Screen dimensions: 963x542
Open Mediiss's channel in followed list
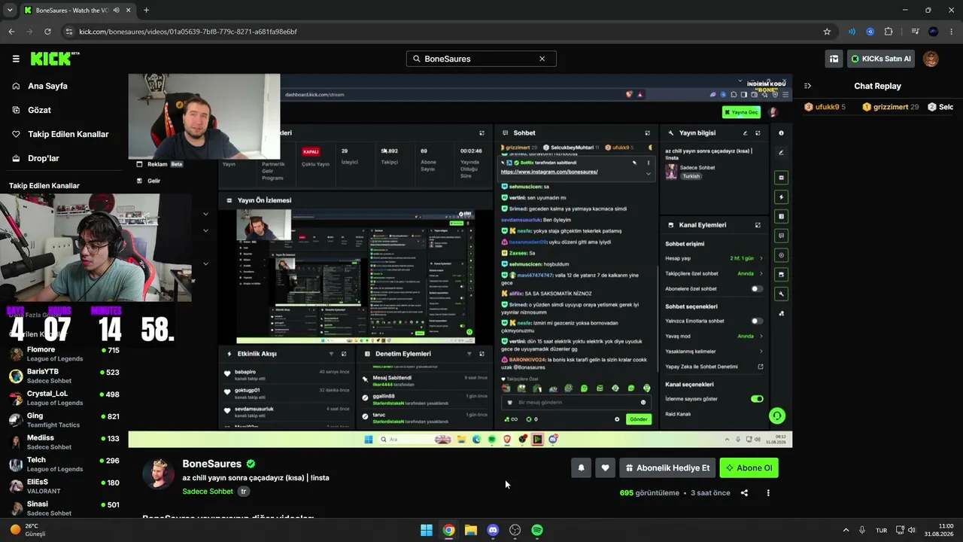click(x=64, y=443)
